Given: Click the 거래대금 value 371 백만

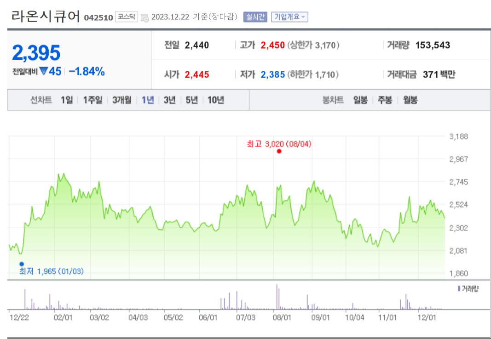Looking at the screenshot, I should click(x=439, y=75).
